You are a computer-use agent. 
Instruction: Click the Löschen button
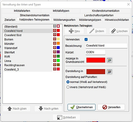(x=119, y=31)
